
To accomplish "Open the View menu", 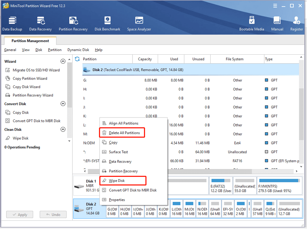I will [x=26, y=50].
